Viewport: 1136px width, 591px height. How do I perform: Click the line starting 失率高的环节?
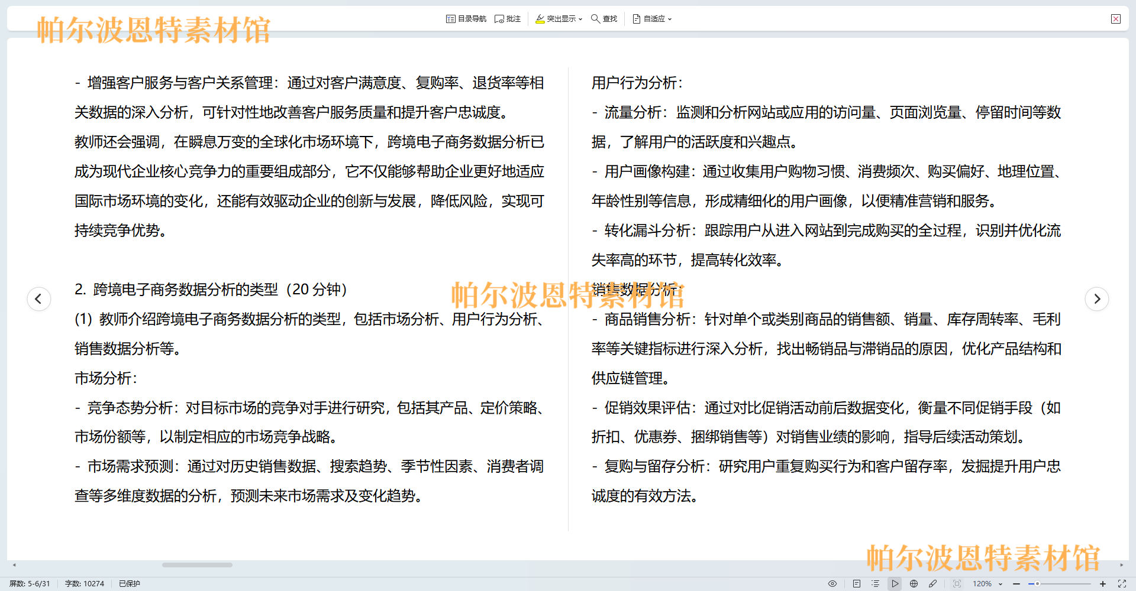pos(688,260)
